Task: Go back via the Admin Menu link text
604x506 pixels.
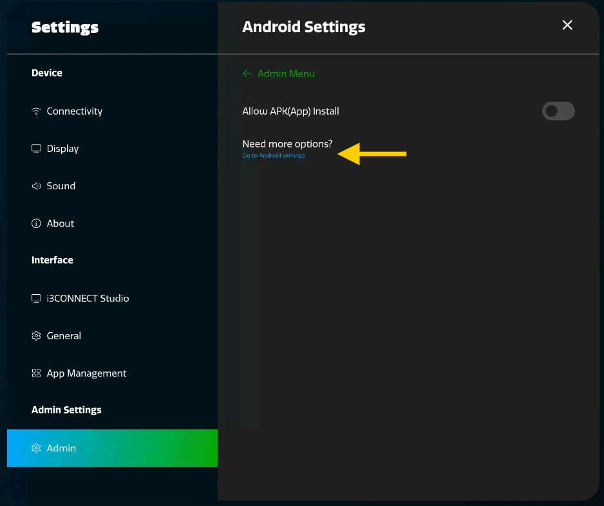Action: point(286,74)
